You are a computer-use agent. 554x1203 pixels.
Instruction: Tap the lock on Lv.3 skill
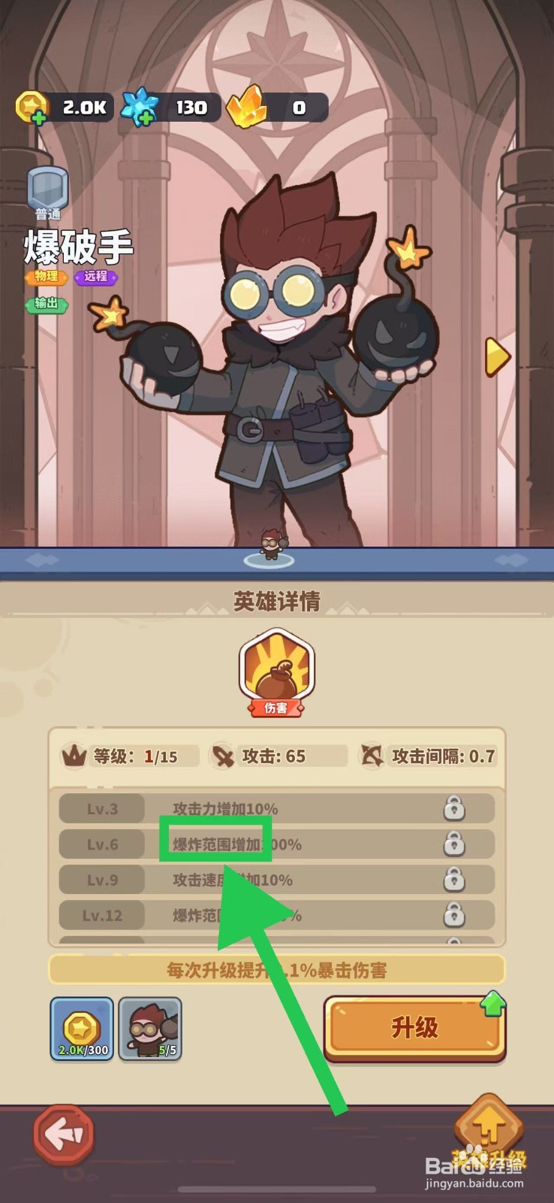click(453, 808)
